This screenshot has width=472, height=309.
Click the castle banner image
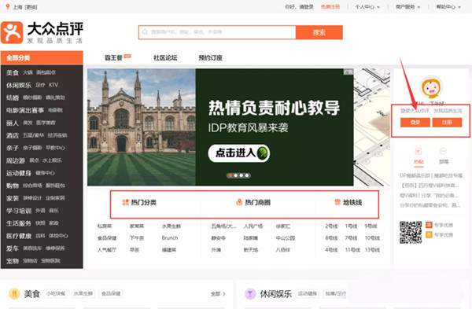[142, 127]
